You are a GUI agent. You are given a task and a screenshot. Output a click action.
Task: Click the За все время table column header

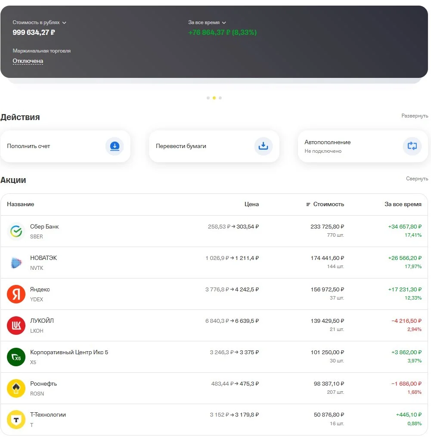(403, 204)
